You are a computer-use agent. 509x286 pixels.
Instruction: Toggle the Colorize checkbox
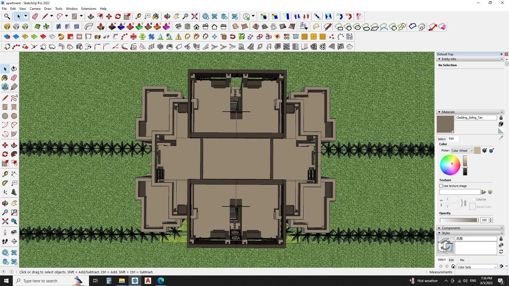[x=473, y=199]
